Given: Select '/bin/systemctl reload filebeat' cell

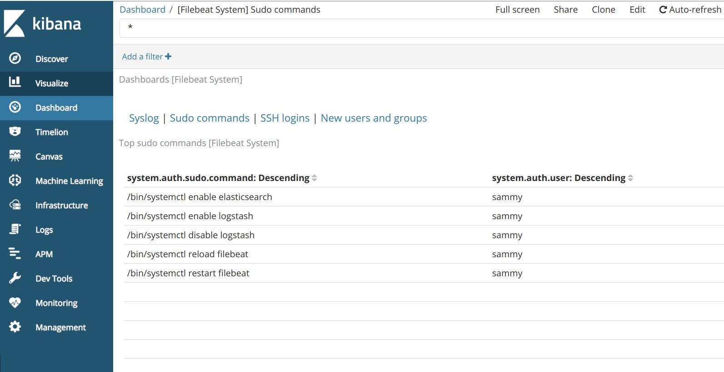Looking at the screenshot, I should click(x=188, y=254).
